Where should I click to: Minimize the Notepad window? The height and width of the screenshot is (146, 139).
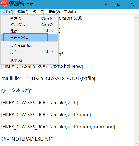coord(106,4)
